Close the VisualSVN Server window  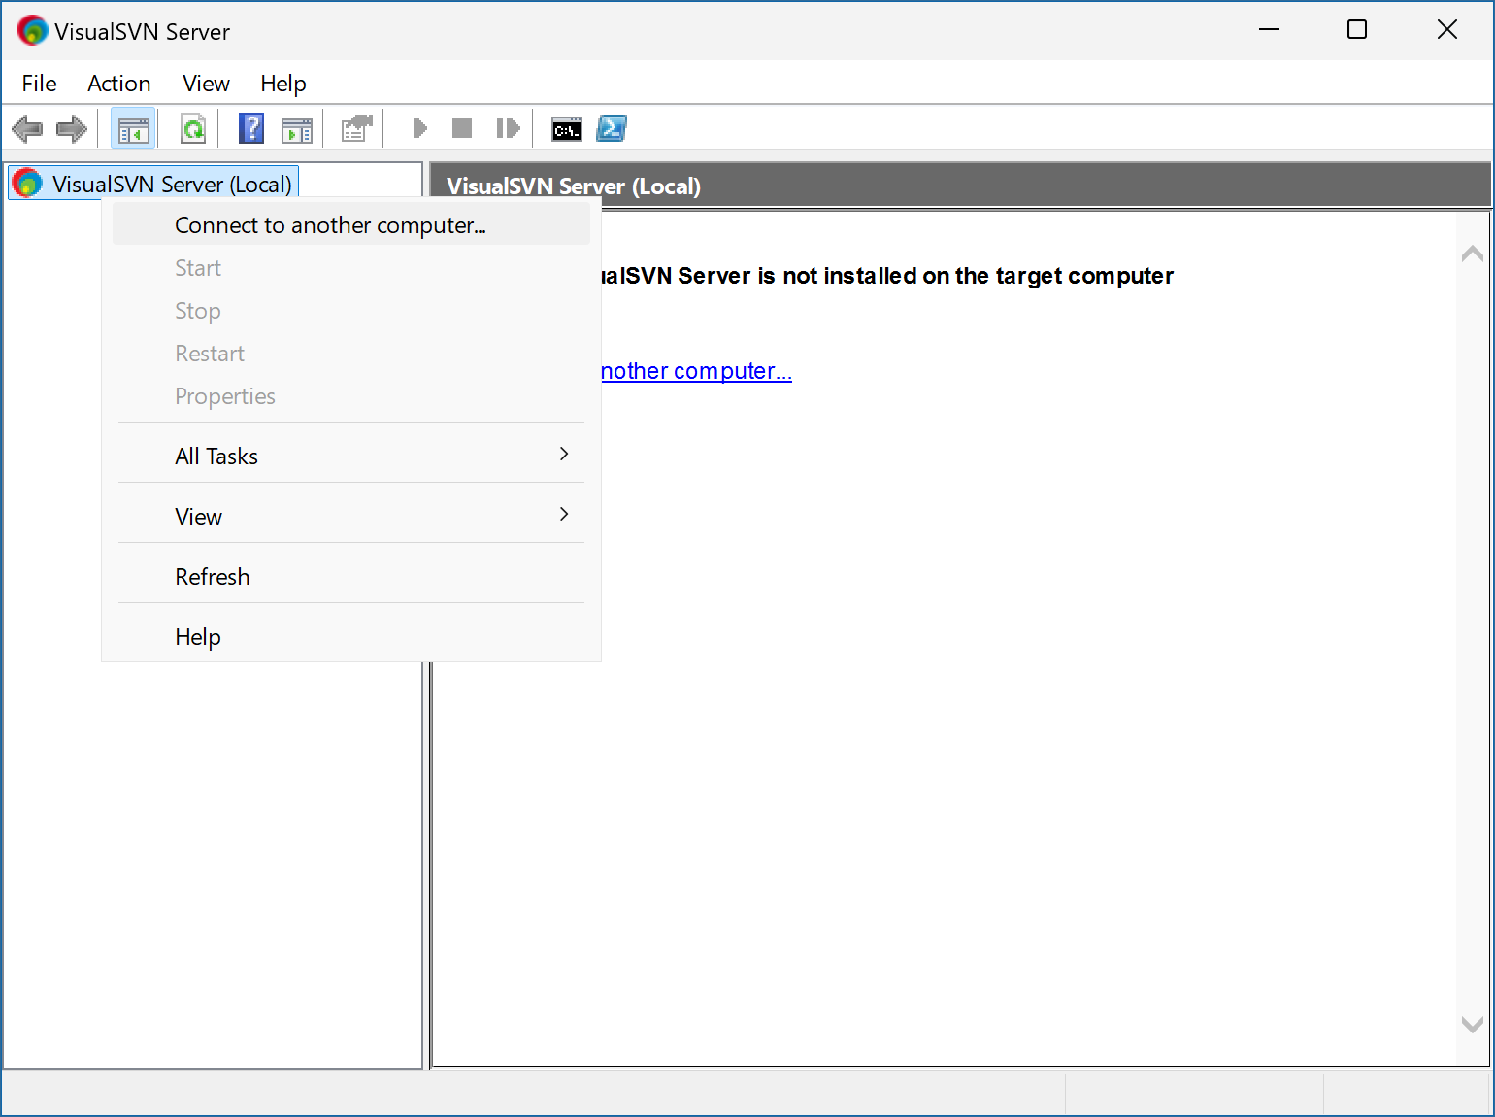point(1446,30)
